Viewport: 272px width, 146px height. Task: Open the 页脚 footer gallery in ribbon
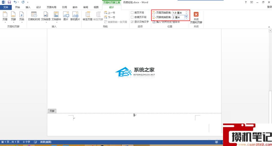click(13, 17)
